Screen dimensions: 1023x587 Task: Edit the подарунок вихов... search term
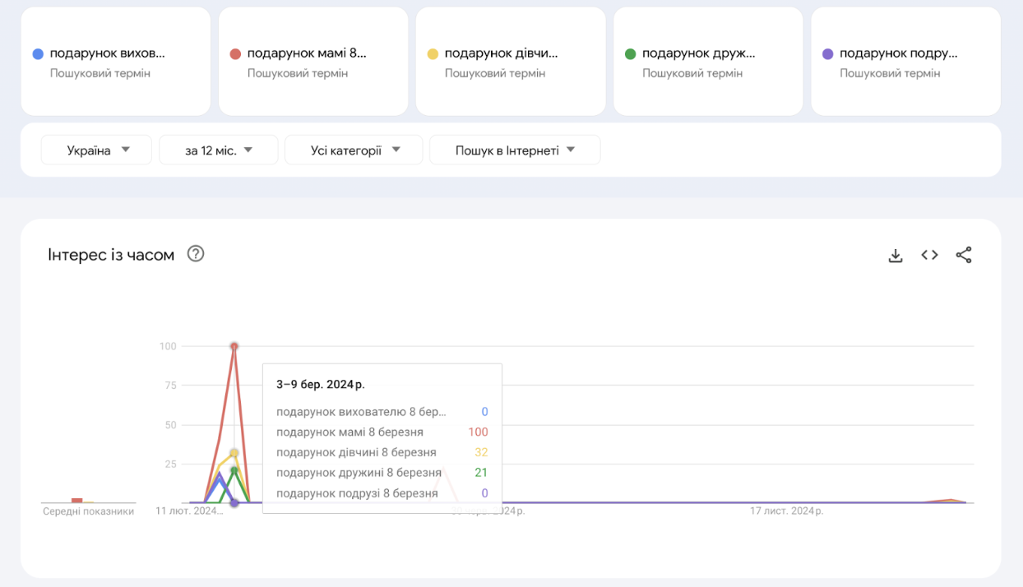click(x=108, y=53)
